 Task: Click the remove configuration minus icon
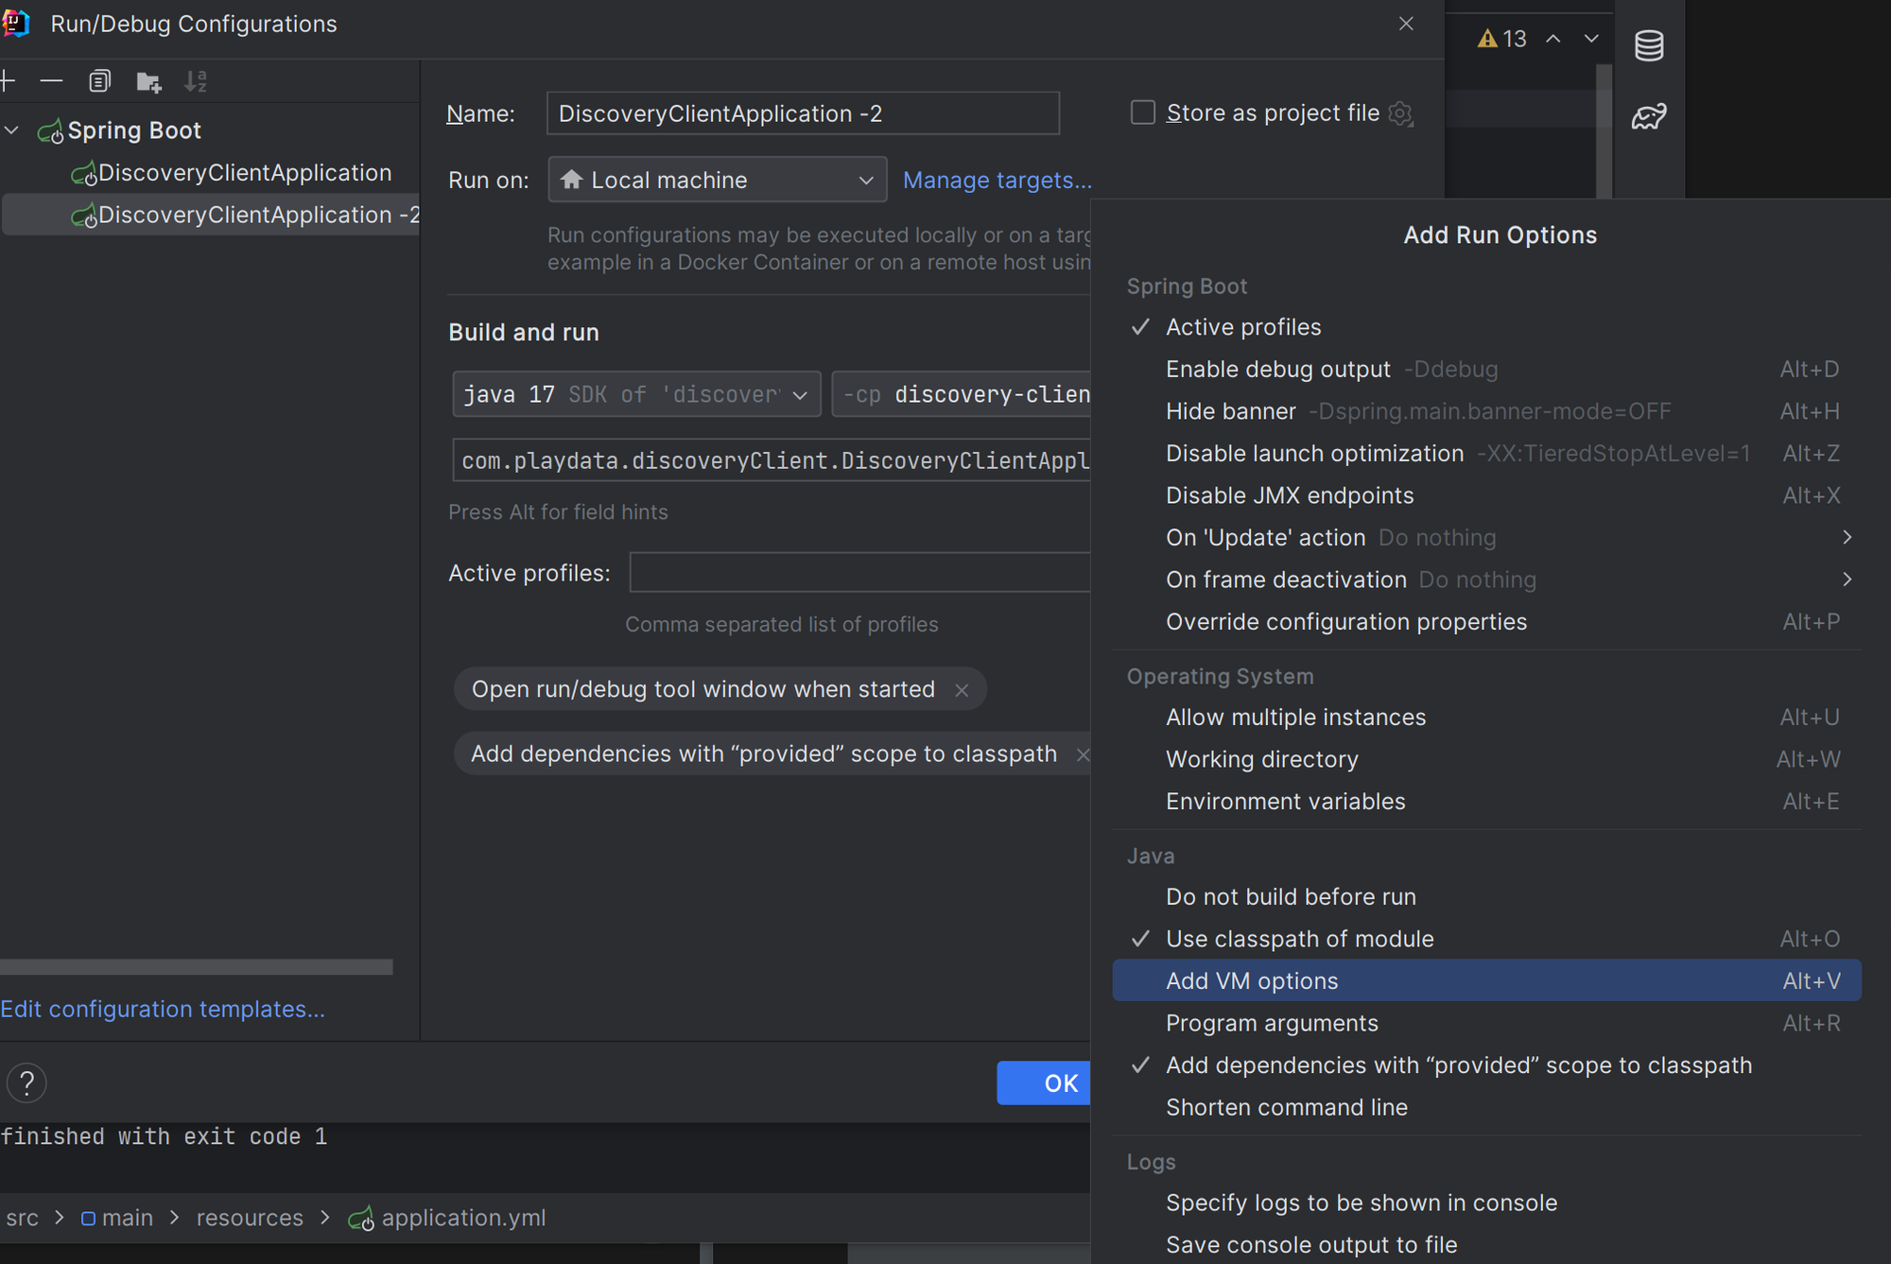click(52, 80)
